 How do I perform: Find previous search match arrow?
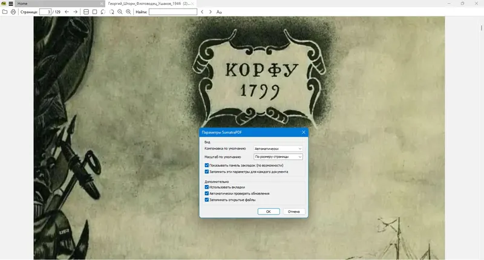202,11
